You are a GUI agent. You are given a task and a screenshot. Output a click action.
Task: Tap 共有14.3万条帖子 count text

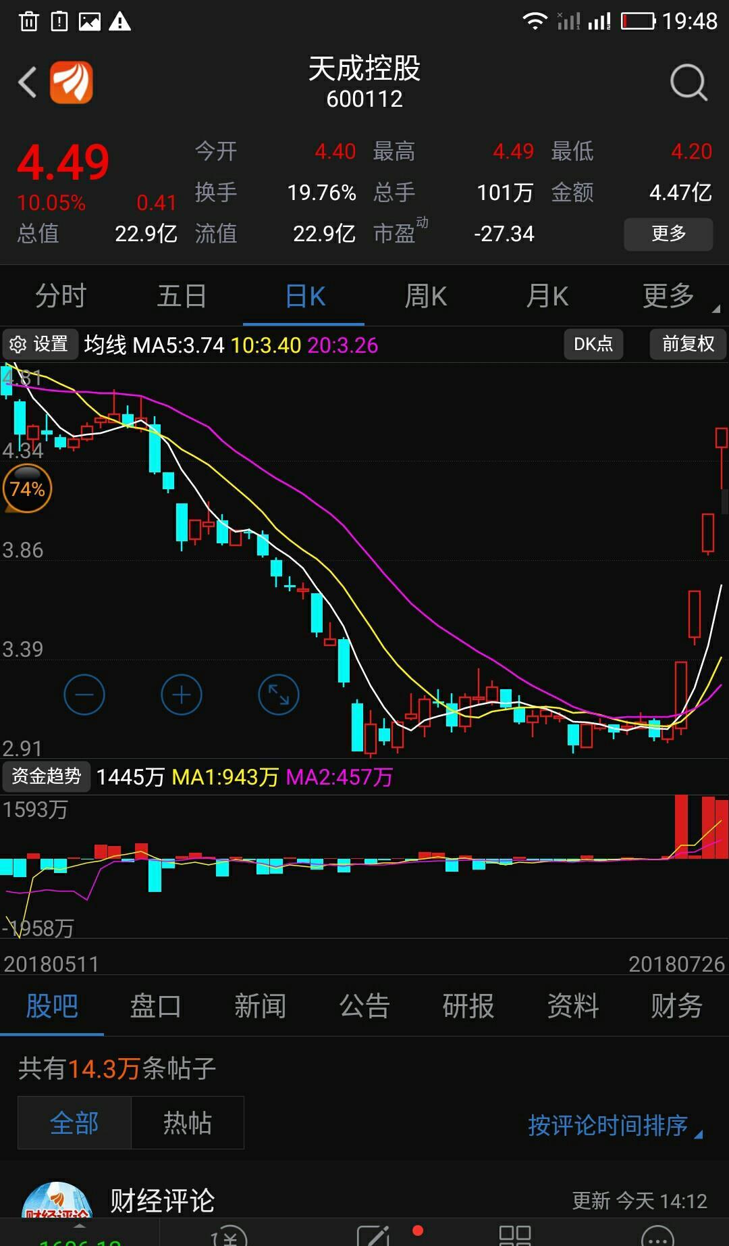(x=117, y=1068)
